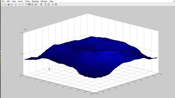The image size is (175, 98).
Task: Click the Link Plot icon
Action: click(x=41, y=4)
